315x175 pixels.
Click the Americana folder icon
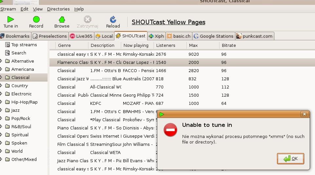pyautogui.click(x=8, y=69)
